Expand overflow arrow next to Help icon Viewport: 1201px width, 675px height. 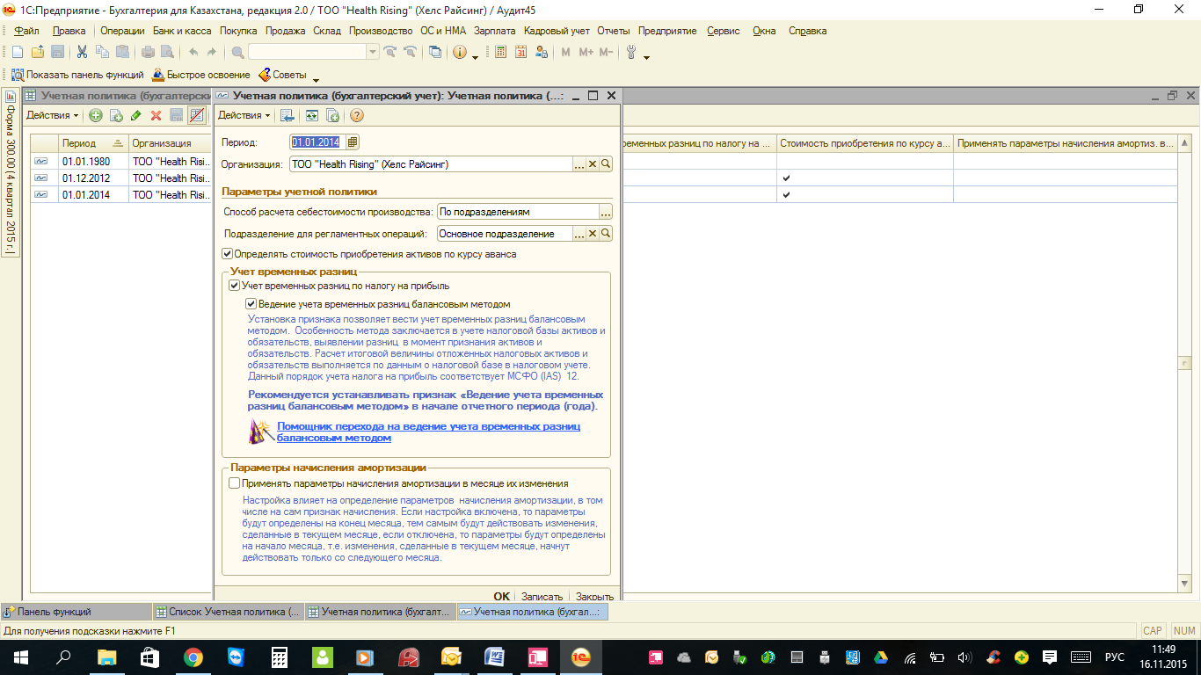(475, 55)
